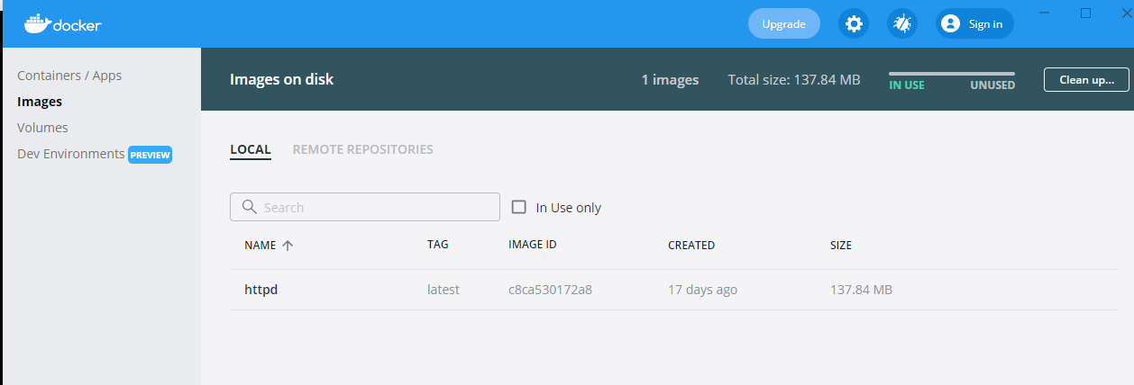Click image ID c8ca530172a8
This screenshot has height=385, width=1134.
click(x=550, y=290)
